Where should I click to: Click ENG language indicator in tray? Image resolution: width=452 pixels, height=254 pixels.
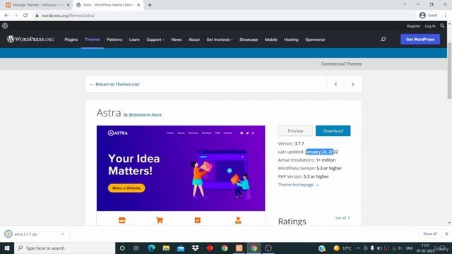click(x=410, y=248)
